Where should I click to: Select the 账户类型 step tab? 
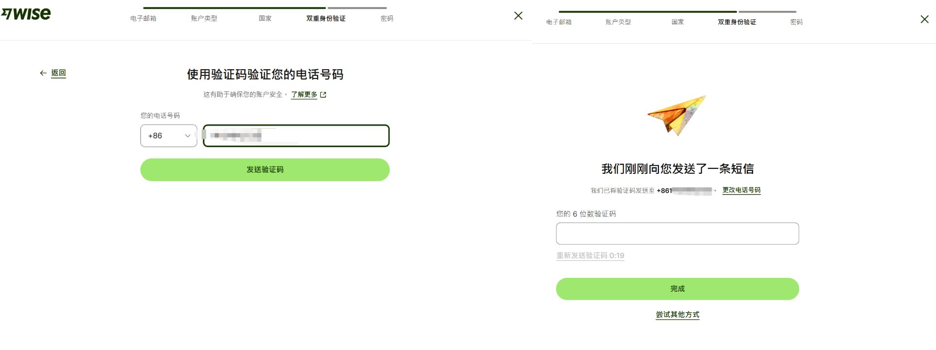[204, 18]
